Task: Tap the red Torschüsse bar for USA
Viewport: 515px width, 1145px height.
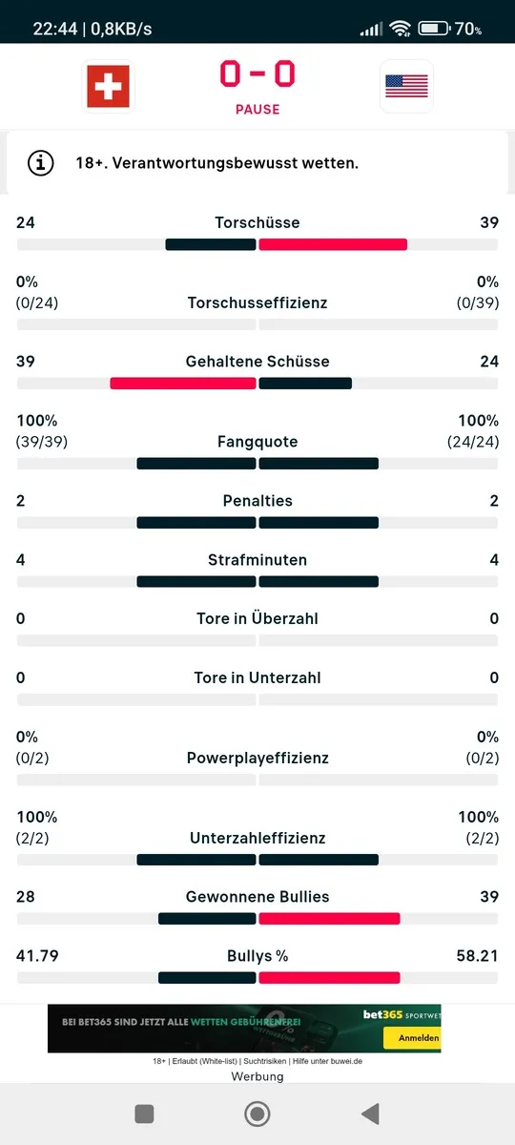Action: click(x=333, y=244)
